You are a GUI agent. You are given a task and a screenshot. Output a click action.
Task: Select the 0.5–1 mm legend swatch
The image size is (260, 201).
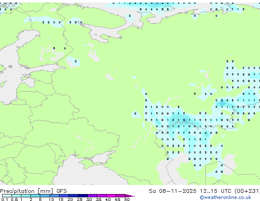[x=16, y=196]
